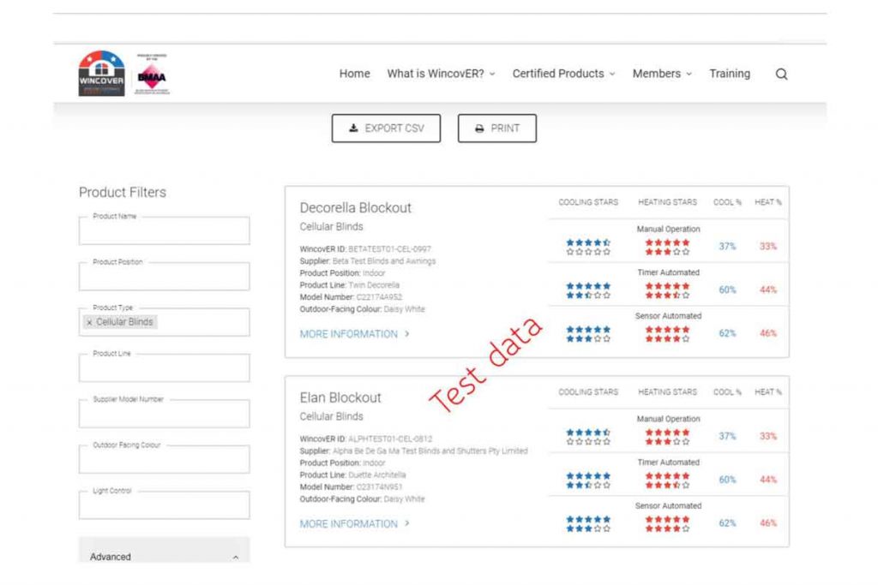Click Elan WincovER ID ALPHTEST01-CEL-0812
Viewport: 878px width, 585px height.
pyautogui.click(x=390, y=439)
